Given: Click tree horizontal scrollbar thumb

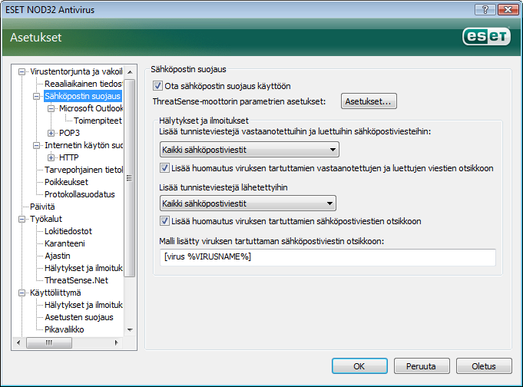Looking at the screenshot, I should coord(49,342).
